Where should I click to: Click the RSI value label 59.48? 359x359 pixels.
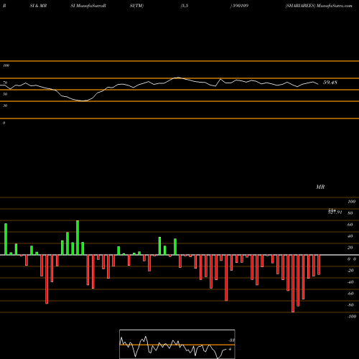coord(330,83)
